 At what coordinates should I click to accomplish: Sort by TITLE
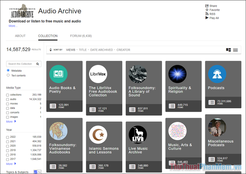[x=83, y=50]
